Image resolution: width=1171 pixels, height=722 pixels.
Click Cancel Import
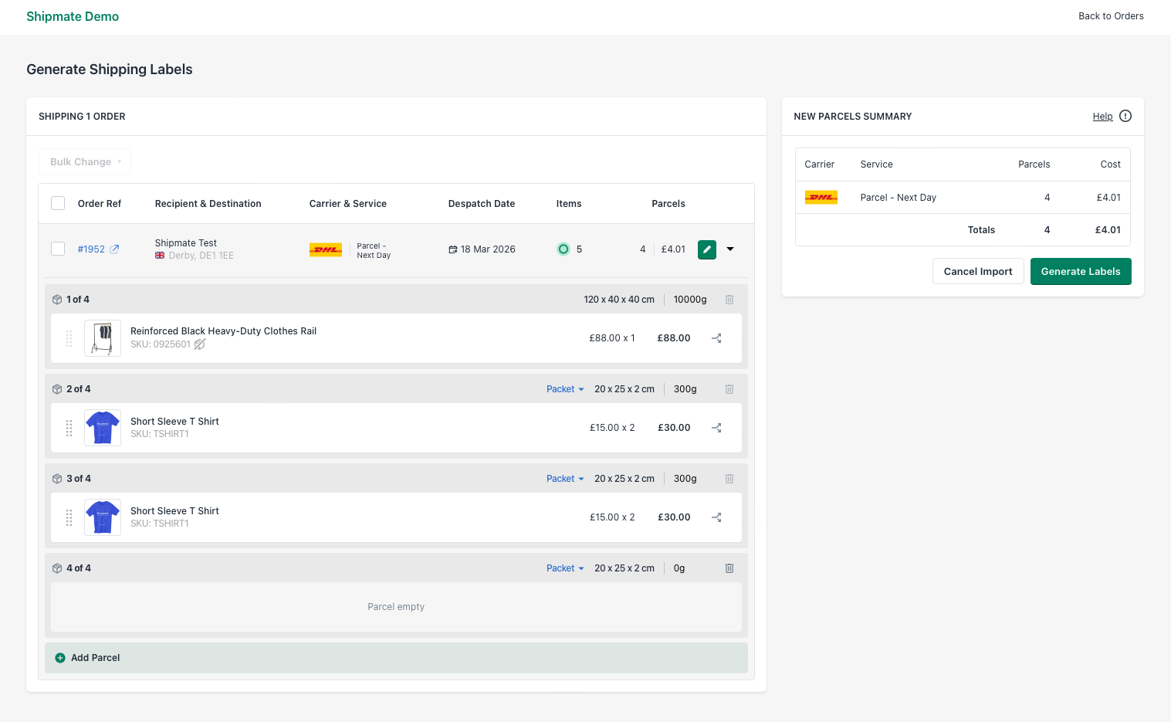977,271
